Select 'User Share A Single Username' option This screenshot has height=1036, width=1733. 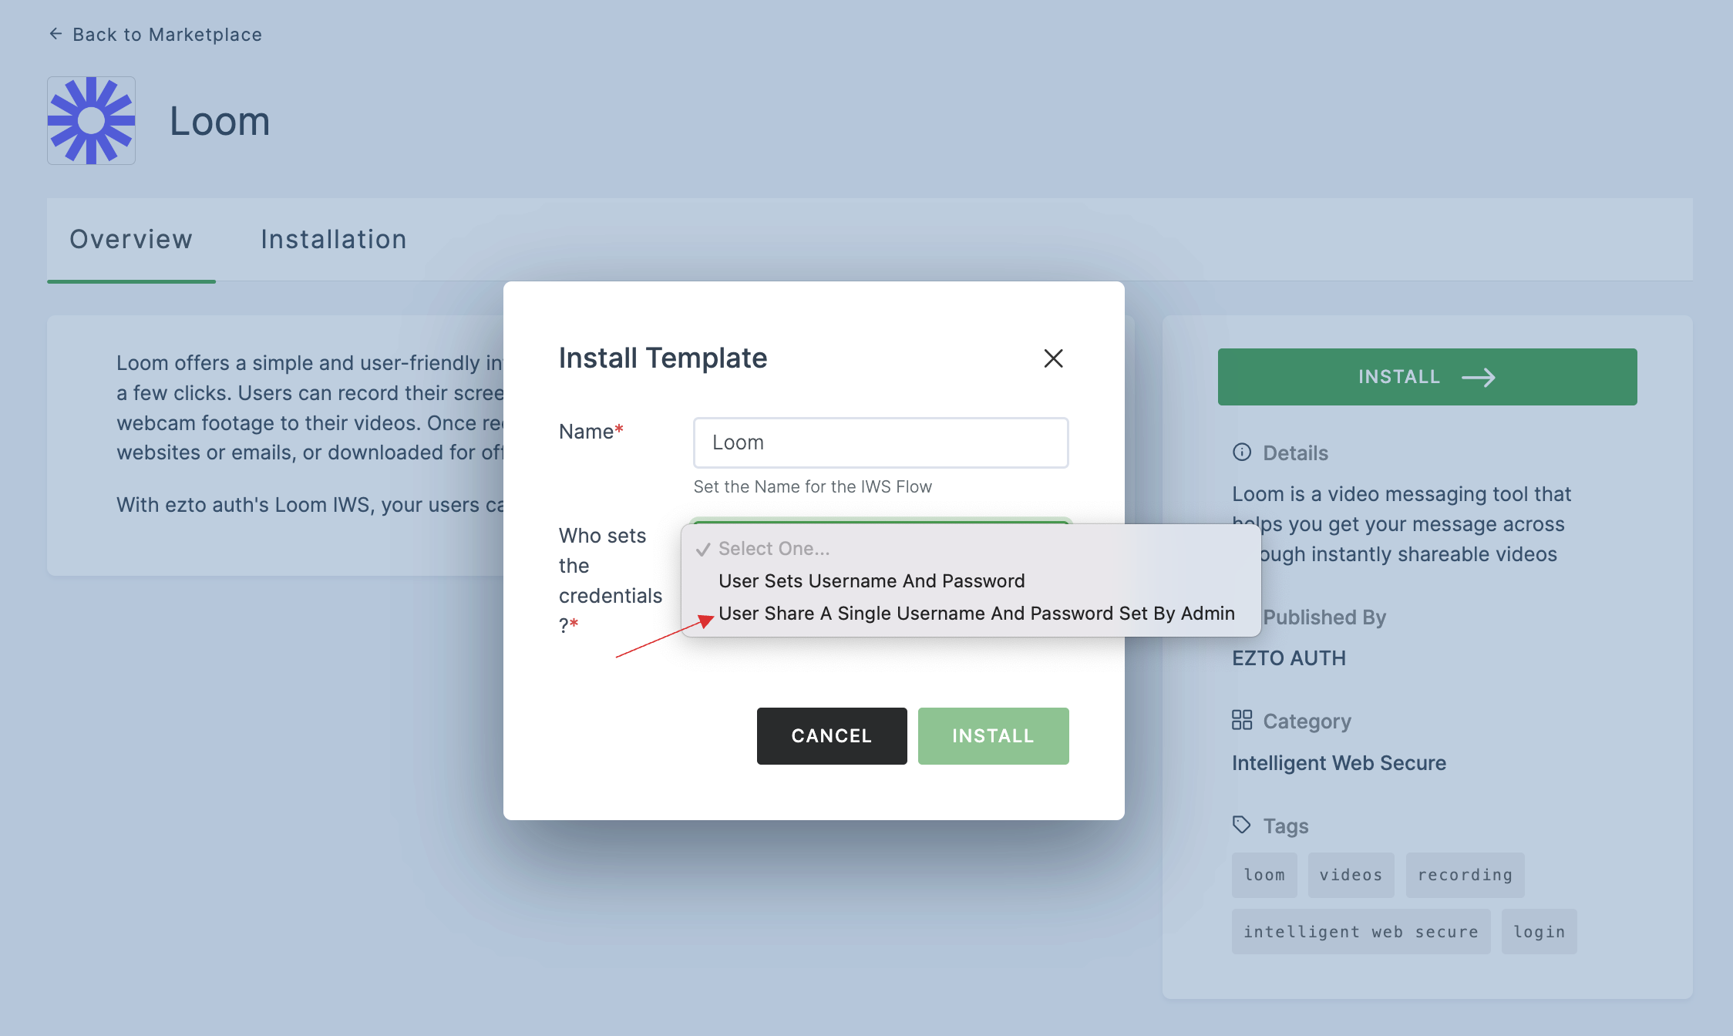pos(976,613)
